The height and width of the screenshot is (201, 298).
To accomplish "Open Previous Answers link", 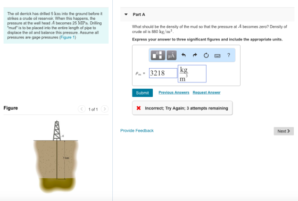I will click(173, 93).
